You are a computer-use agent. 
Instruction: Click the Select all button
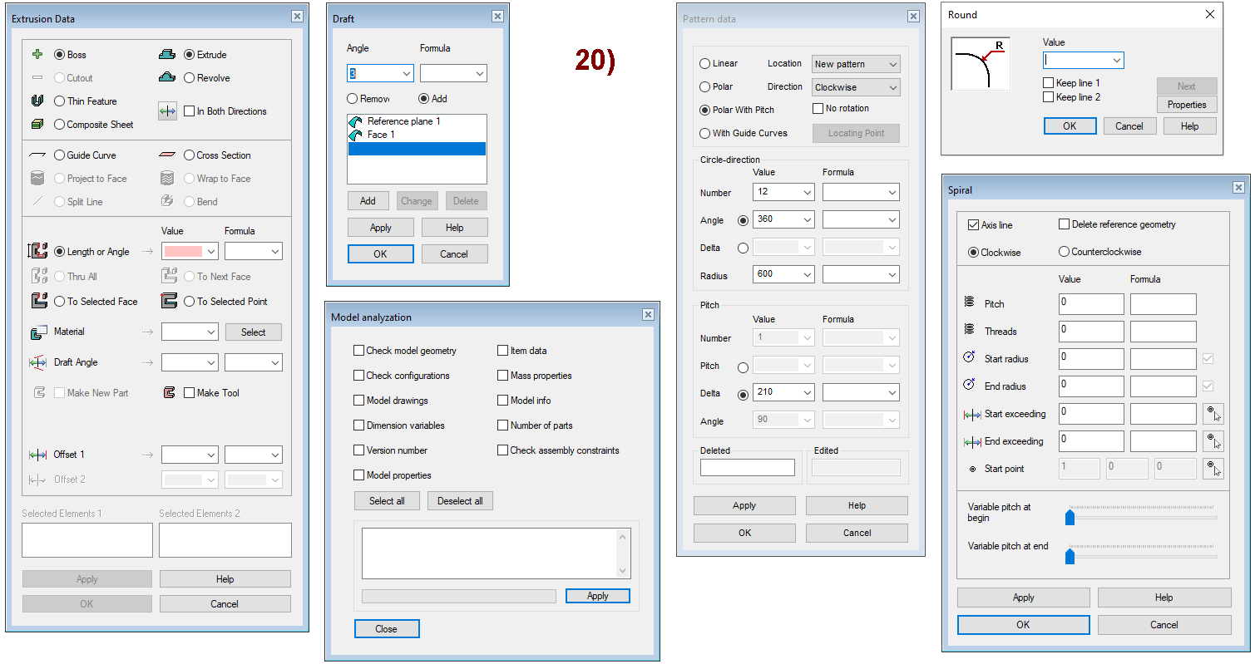pos(387,501)
